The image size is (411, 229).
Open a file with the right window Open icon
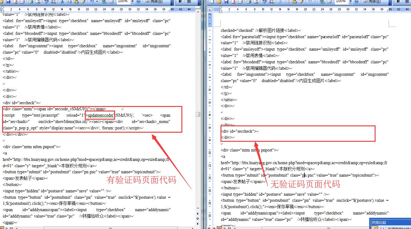(x=219, y=2)
